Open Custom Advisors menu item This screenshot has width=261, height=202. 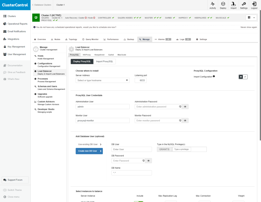pyautogui.click(x=49, y=103)
